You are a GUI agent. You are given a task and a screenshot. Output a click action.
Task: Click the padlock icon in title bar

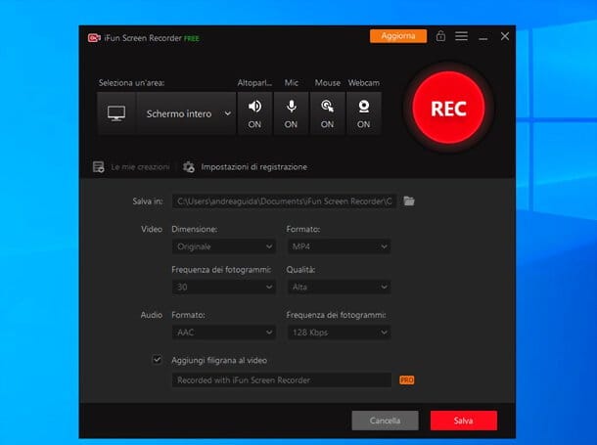click(x=440, y=36)
